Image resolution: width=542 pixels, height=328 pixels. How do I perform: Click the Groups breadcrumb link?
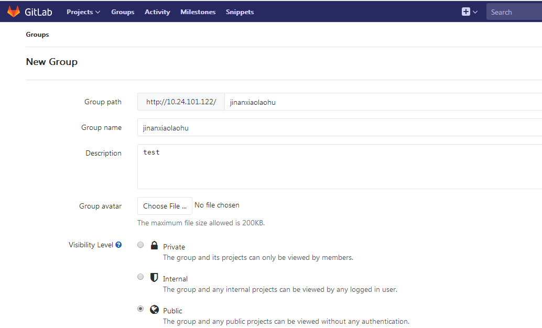click(37, 35)
